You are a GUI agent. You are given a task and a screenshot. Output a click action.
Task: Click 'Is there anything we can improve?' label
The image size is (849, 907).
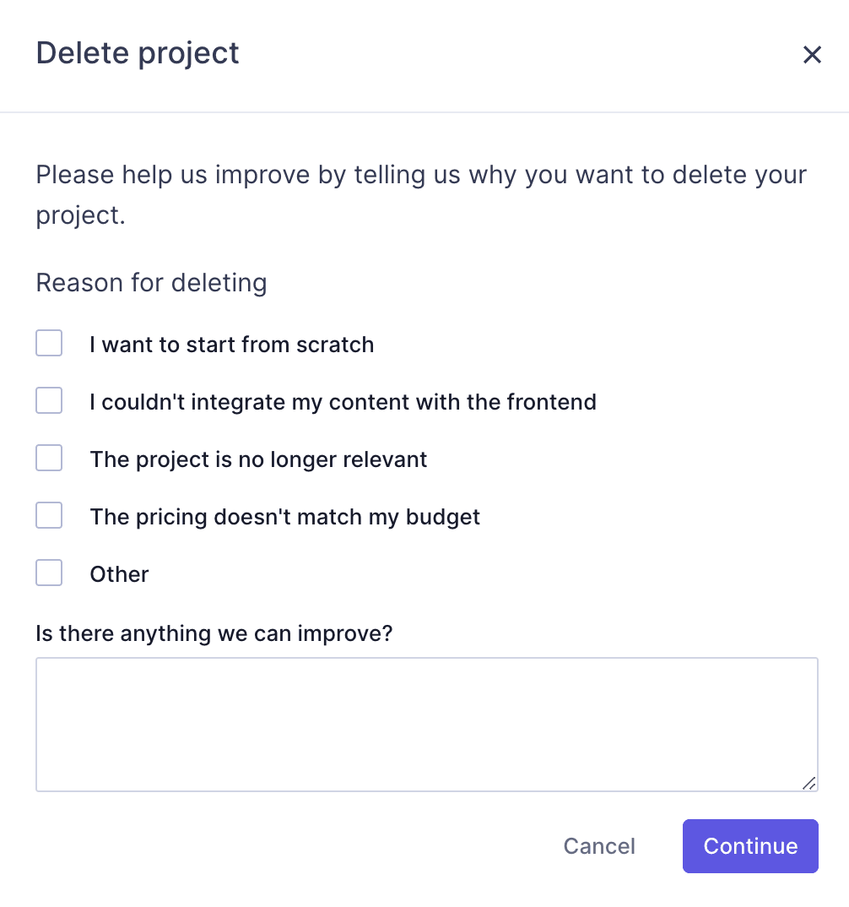click(x=213, y=633)
